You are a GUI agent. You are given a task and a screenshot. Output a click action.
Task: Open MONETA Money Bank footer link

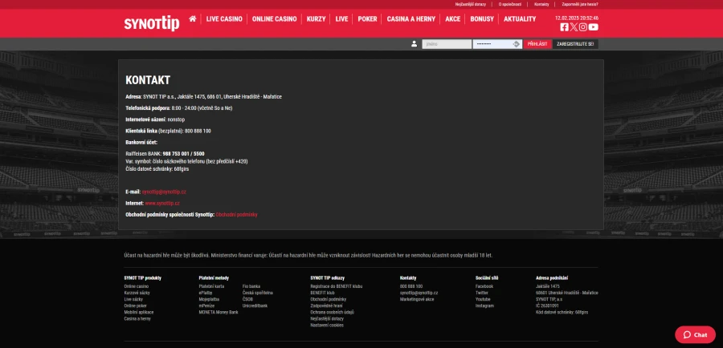[x=219, y=312]
